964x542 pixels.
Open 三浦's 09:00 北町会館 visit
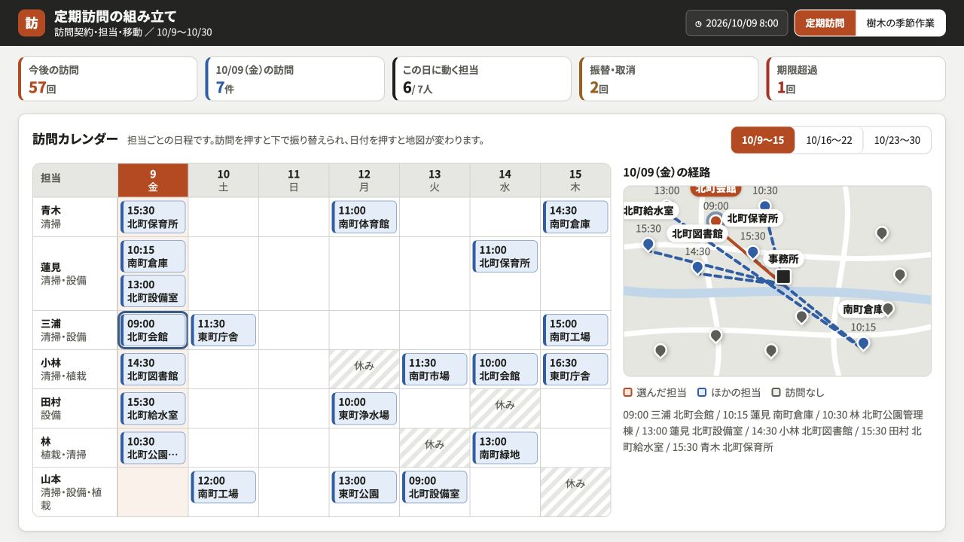[153, 330]
